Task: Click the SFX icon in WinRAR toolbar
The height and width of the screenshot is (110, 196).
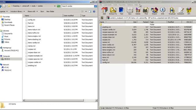Action: [189, 11]
